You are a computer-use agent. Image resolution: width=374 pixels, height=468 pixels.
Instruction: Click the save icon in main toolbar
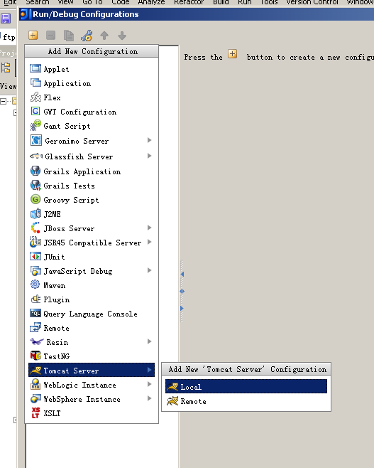pos(6,18)
